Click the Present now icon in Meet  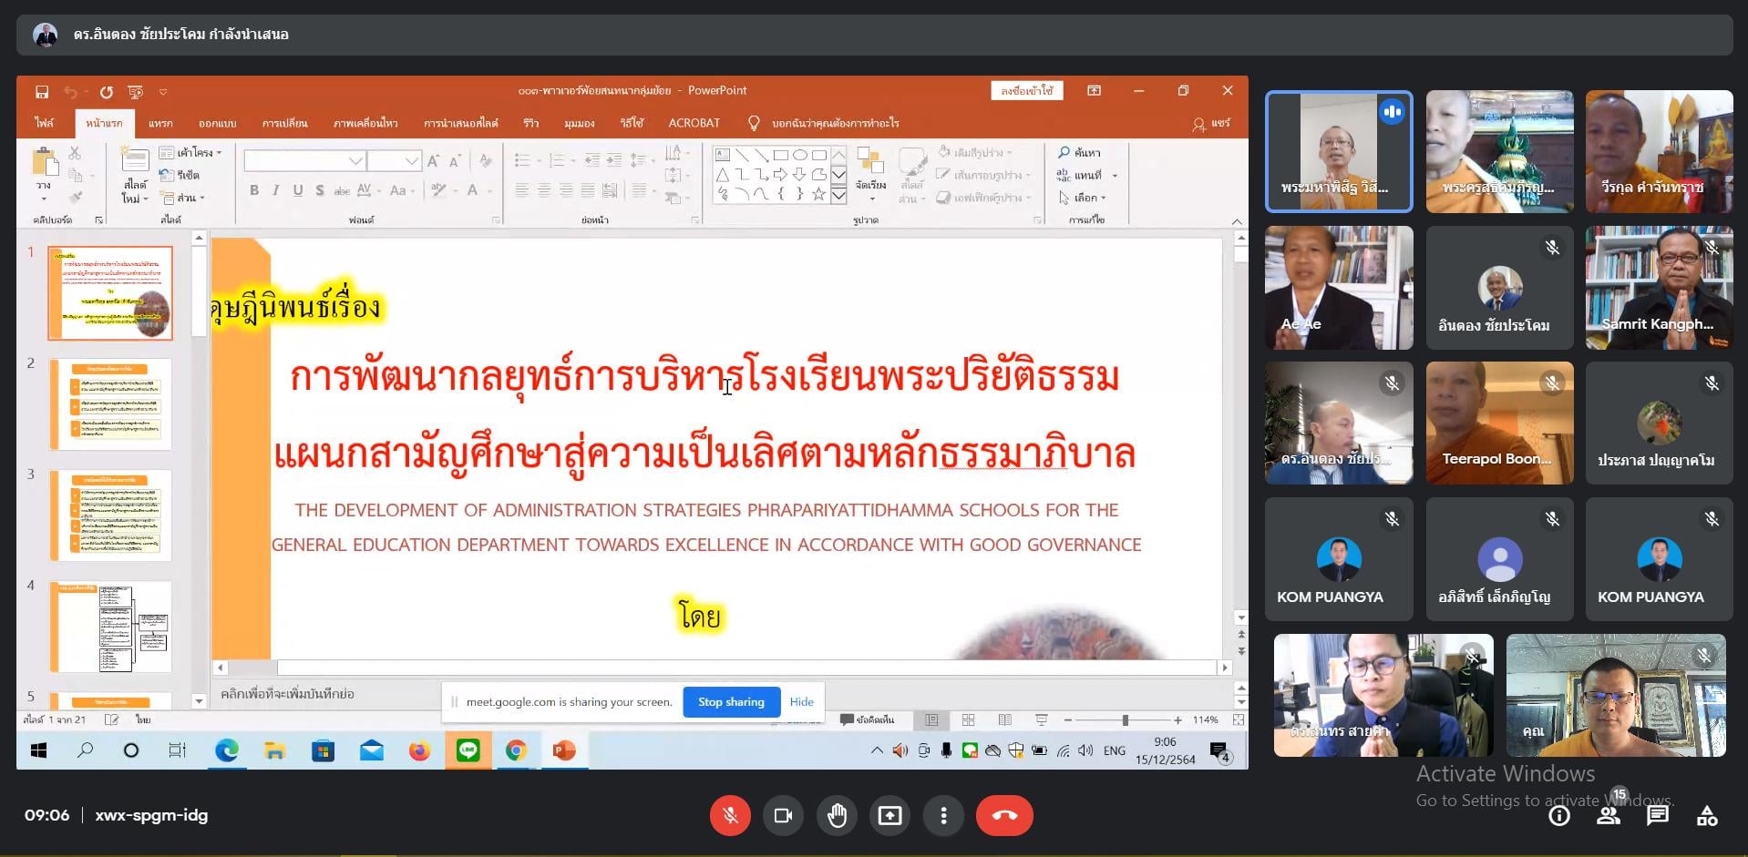point(889,815)
